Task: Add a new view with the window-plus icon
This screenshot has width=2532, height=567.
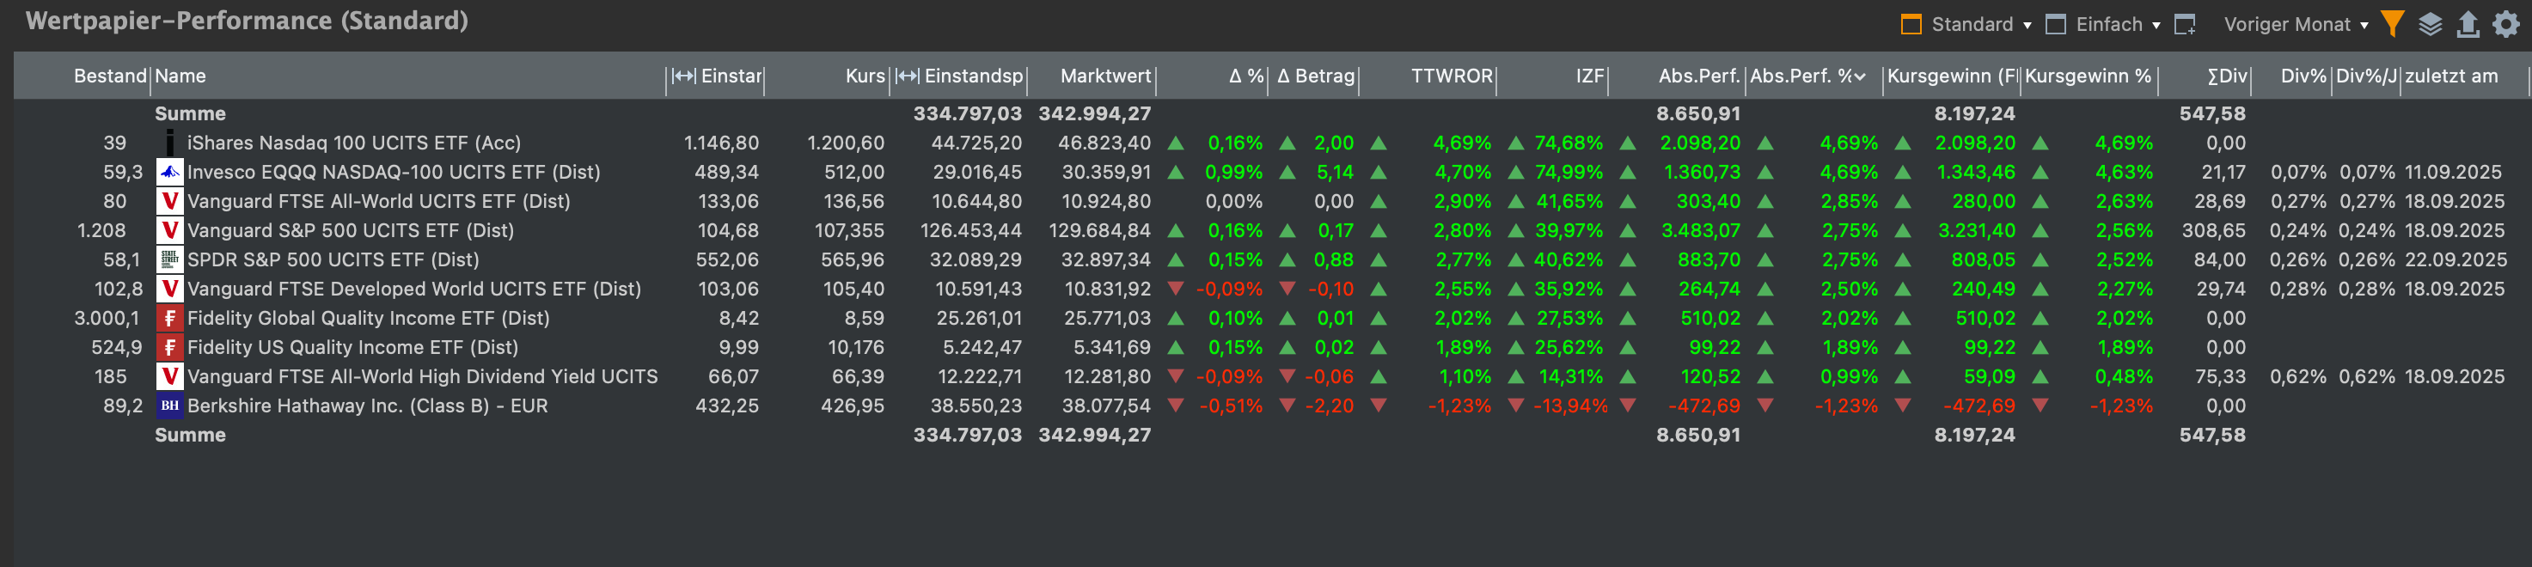Action: pos(2185,25)
